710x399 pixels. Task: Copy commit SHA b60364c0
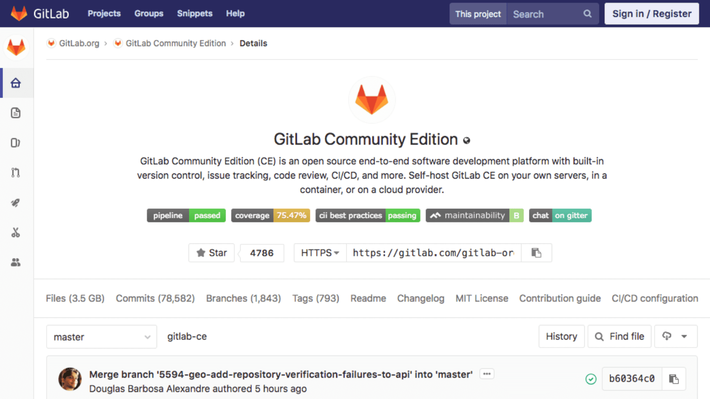(674, 379)
